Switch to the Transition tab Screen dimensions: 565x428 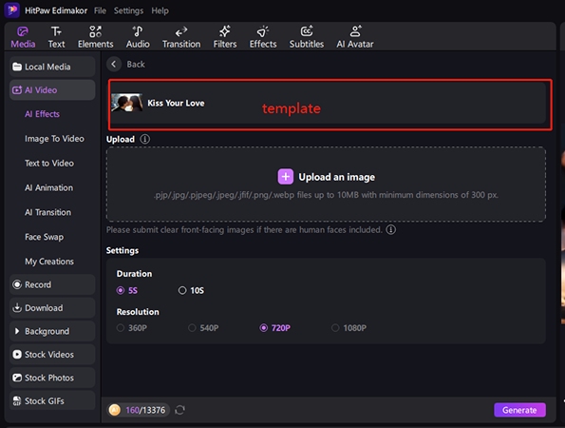181,37
